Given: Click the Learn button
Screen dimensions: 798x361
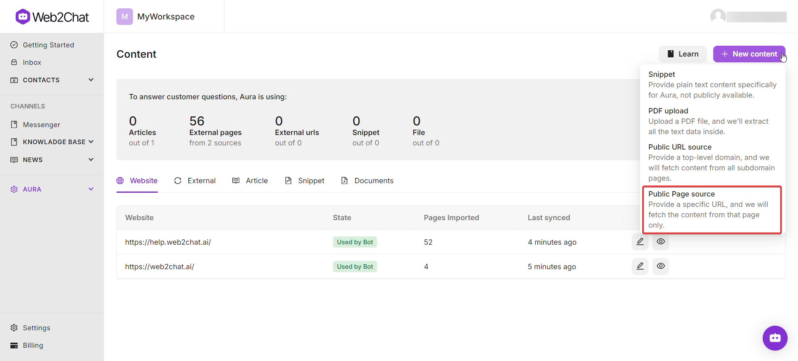Looking at the screenshot, I should (x=683, y=54).
